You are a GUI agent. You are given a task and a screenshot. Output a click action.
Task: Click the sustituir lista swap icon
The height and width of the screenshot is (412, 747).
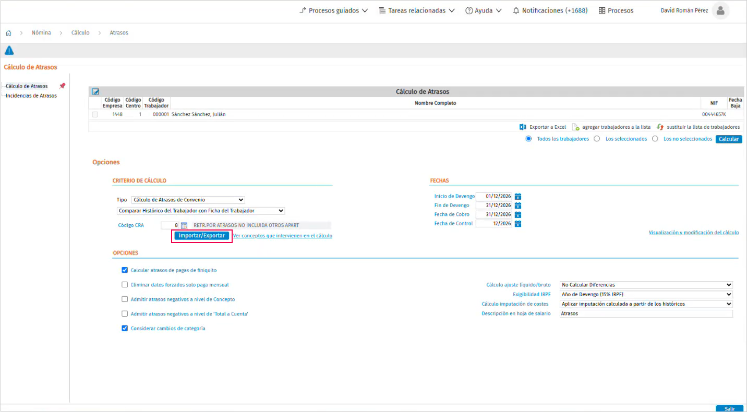click(x=660, y=127)
